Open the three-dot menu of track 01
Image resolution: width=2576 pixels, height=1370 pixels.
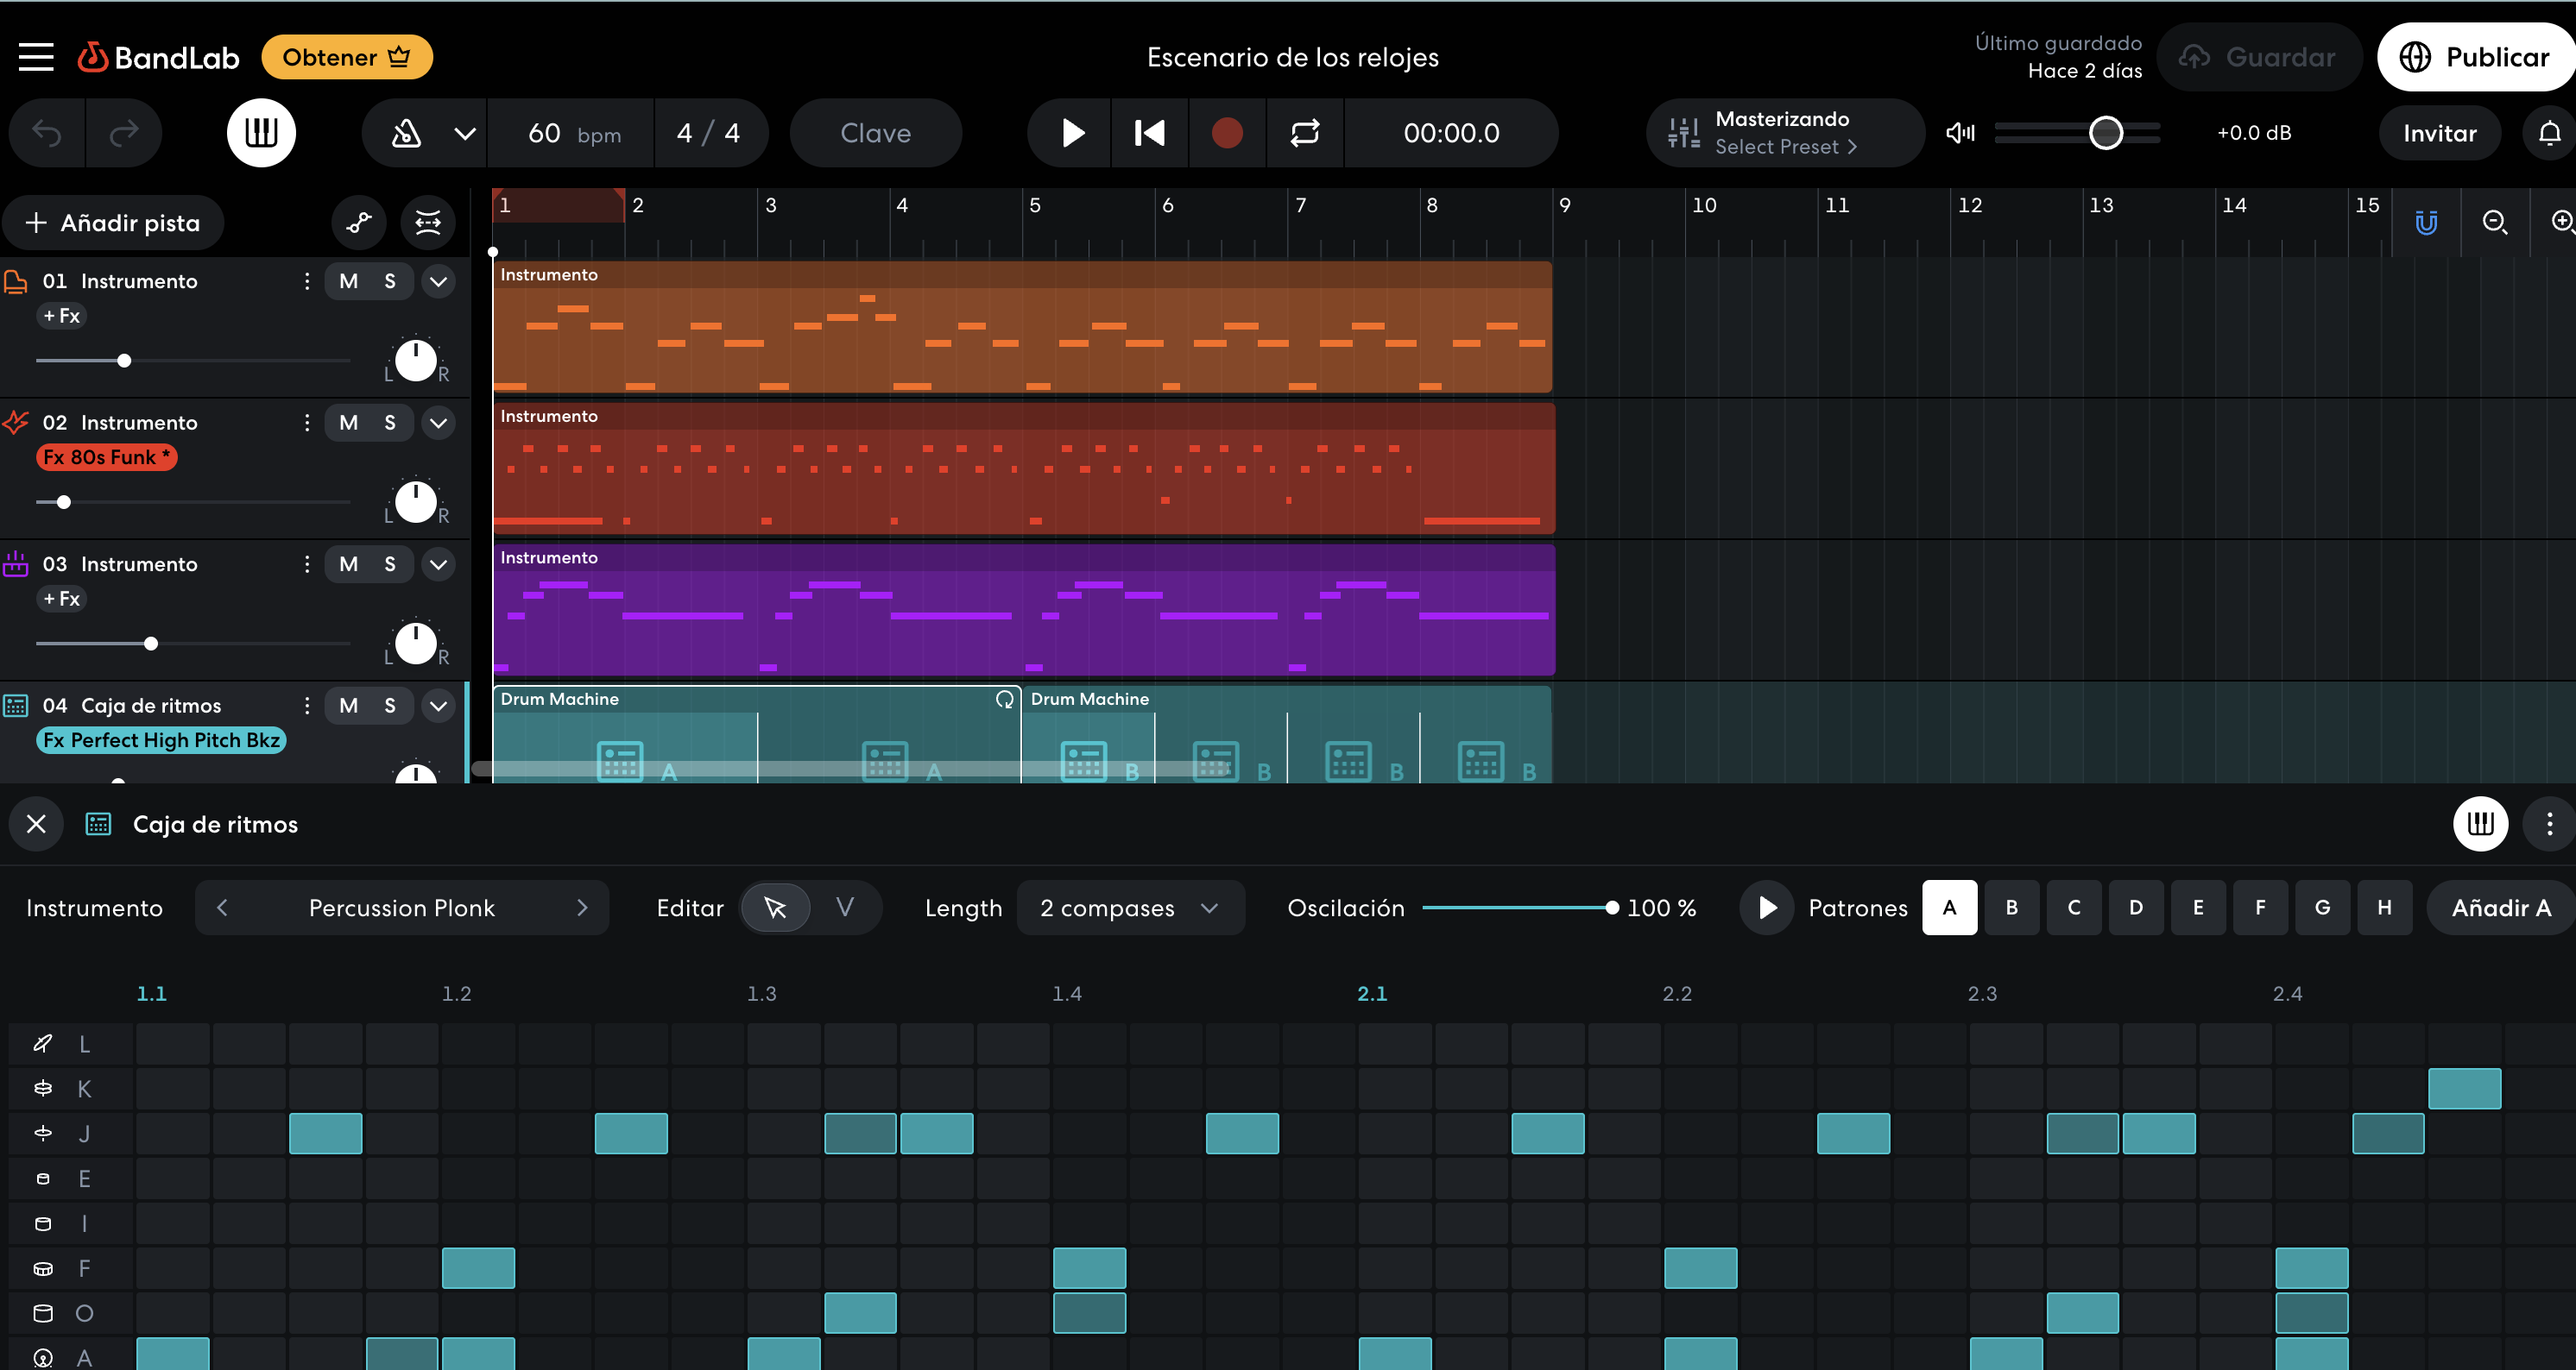(x=306, y=282)
